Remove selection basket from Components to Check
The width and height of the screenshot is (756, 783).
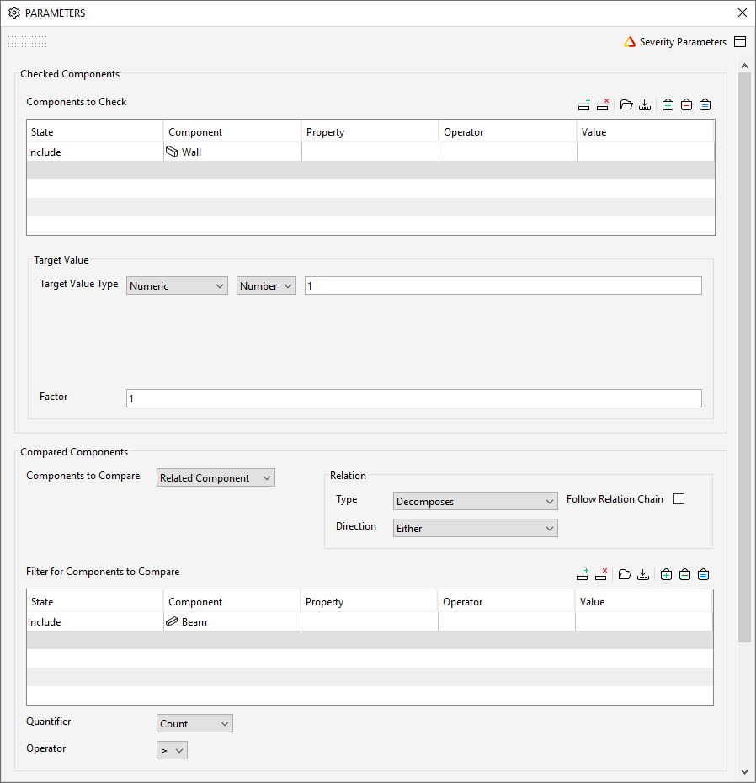pos(687,105)
